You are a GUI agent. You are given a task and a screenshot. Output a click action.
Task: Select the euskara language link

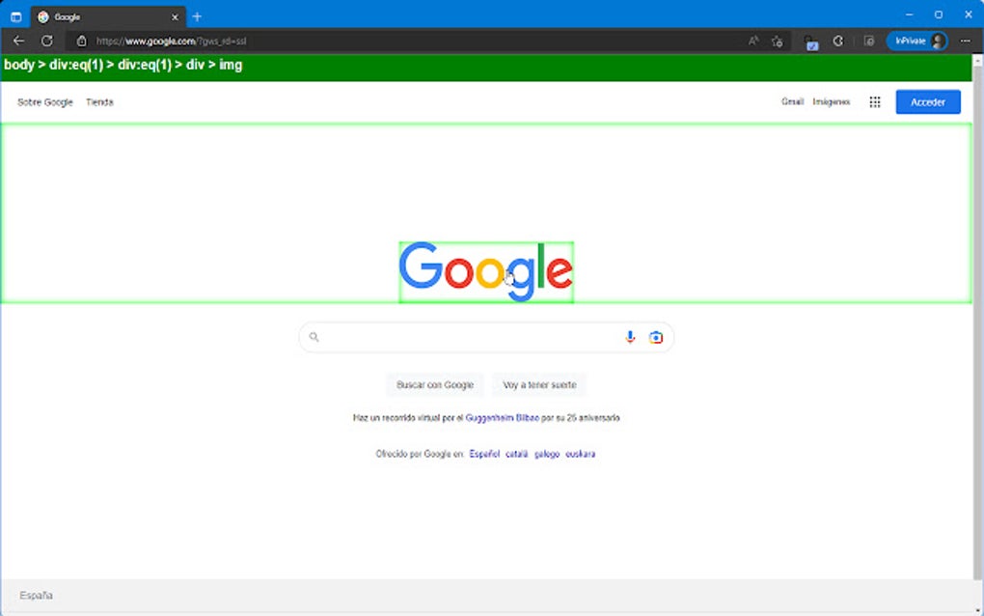pos(582,453)
